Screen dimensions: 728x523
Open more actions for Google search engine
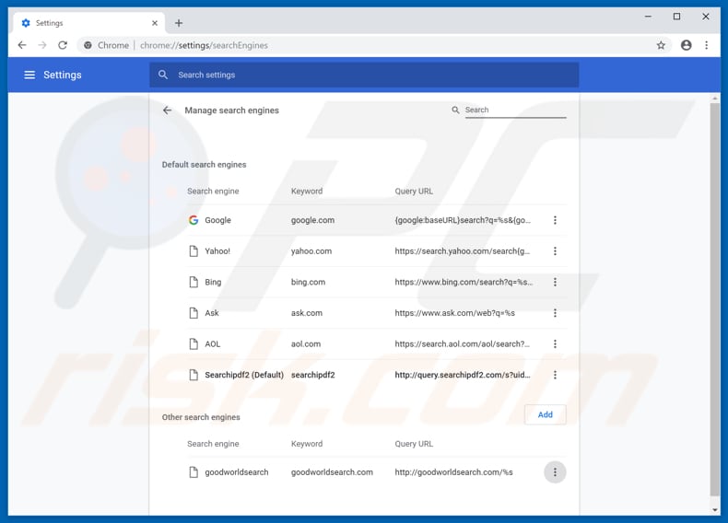(x=555, y=220)
